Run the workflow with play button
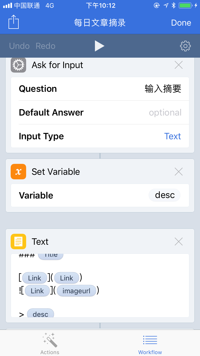 point(99,46)
